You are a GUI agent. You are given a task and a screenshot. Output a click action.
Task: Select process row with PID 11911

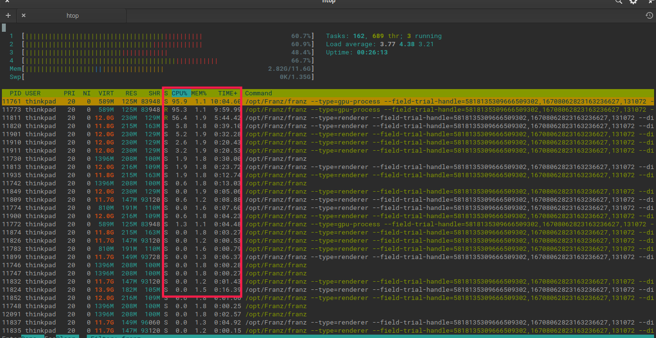pos(328,151)
